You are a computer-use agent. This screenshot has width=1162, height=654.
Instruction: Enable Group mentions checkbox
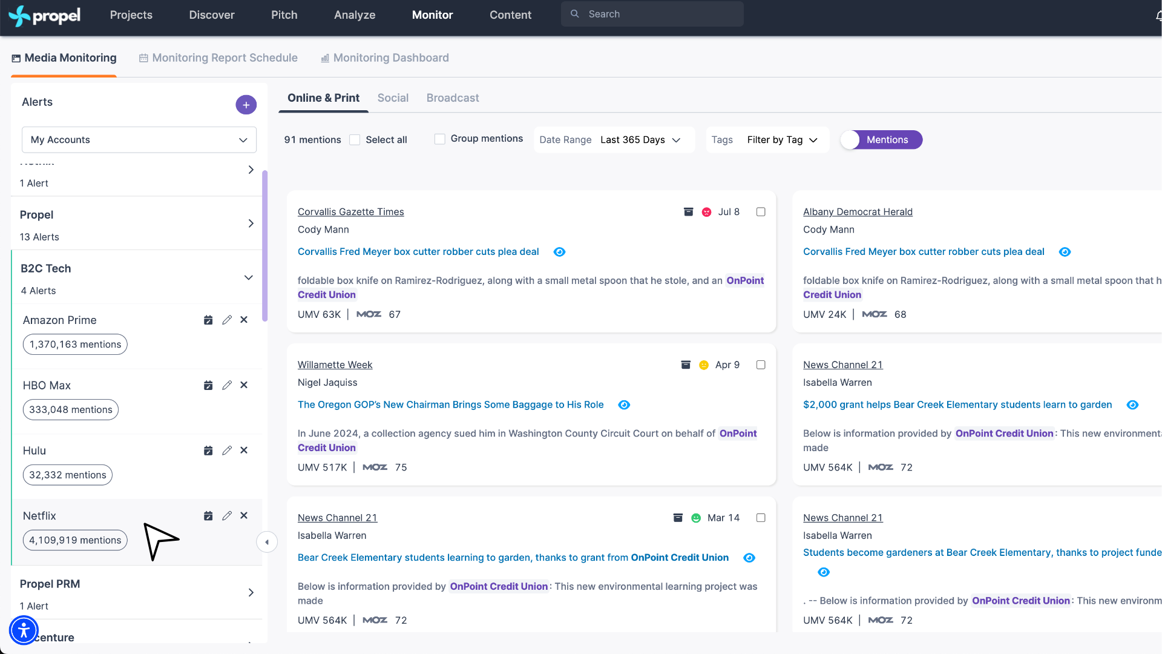coord(440,139)
